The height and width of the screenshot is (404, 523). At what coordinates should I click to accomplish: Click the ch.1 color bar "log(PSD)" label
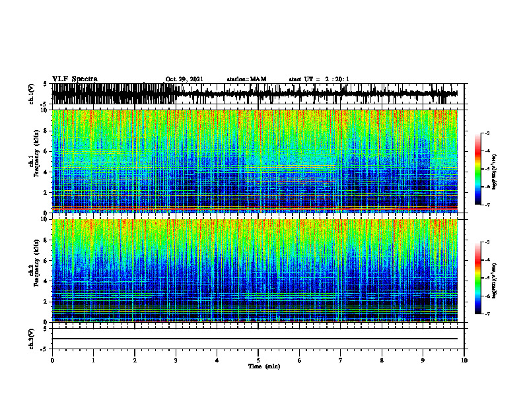tap(494, 172)
